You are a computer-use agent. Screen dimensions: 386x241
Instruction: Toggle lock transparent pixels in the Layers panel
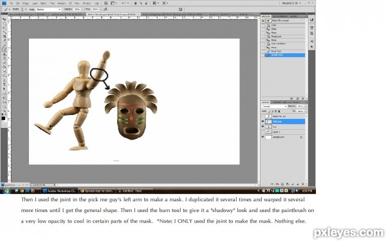pyautogui.click(x=269, y=111)
